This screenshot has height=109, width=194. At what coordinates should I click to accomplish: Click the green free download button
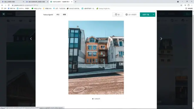tap(146, 14)
